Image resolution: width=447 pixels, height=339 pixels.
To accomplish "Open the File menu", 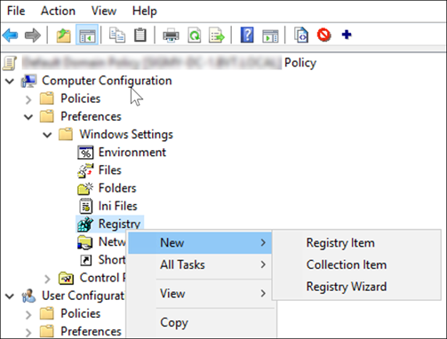I will click(x=16, y=11).
